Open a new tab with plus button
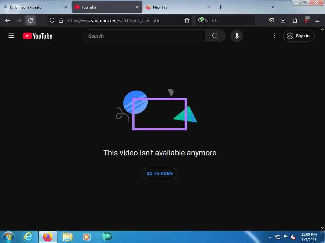This screenshot has width=325, height=243. click(x=220, y=7)
